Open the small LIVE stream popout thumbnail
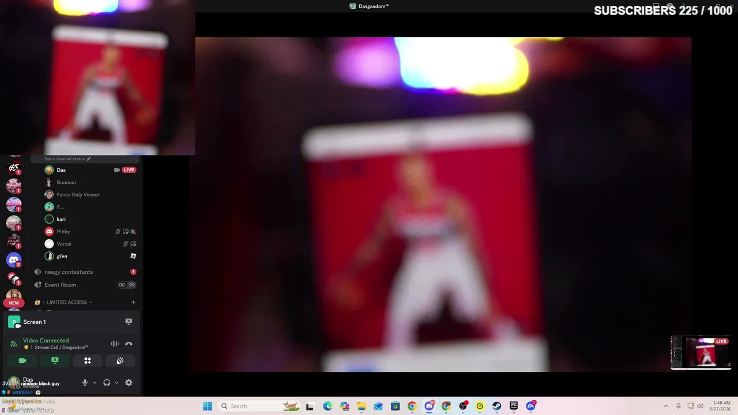The image size is (738, 415). (701, 352)
